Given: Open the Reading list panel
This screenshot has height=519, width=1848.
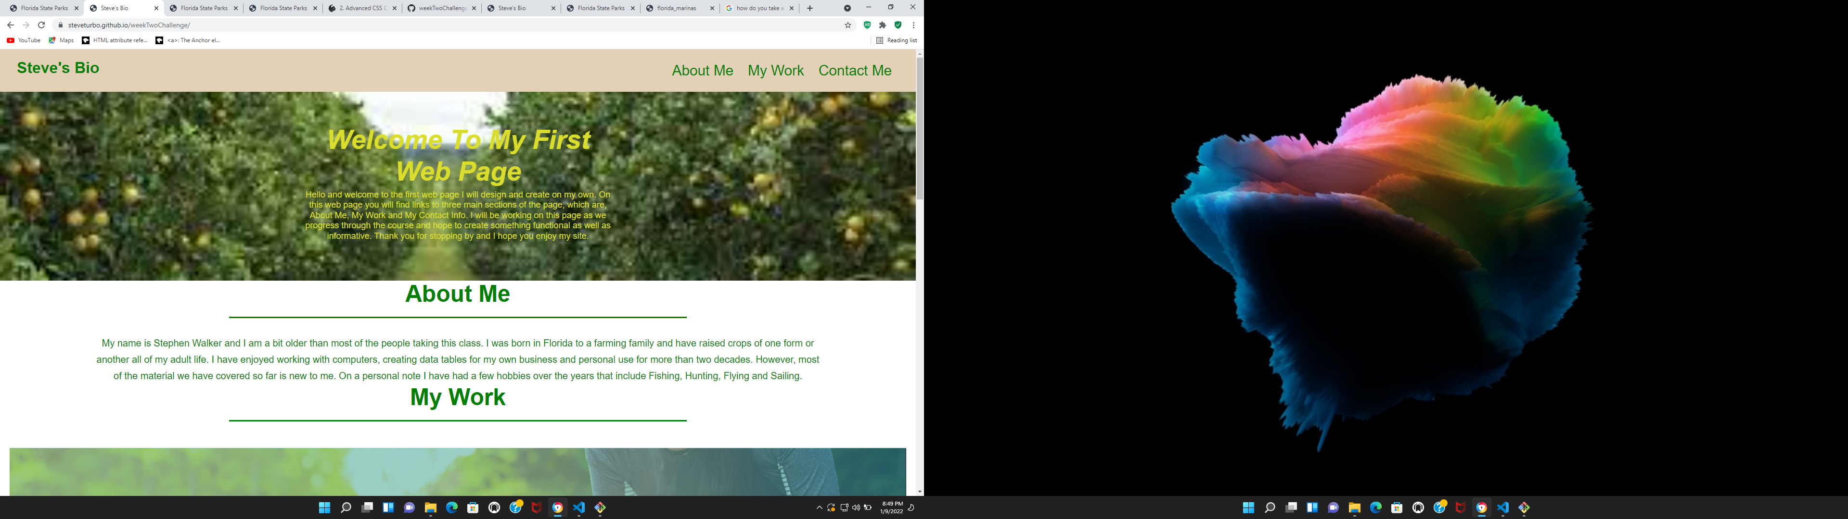Looking at the screenshot, I should (897, 41).
